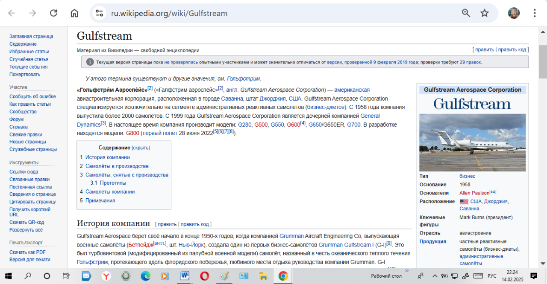The height and width of the screenshot is (284, 547).
Task: Open Ссылки сюда in the tools menu
Action: coord(24,172)
